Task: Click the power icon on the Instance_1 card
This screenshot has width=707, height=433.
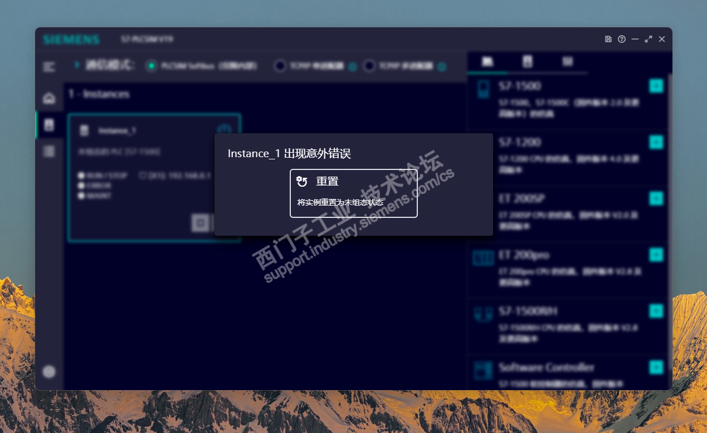Action: [224, 129]
